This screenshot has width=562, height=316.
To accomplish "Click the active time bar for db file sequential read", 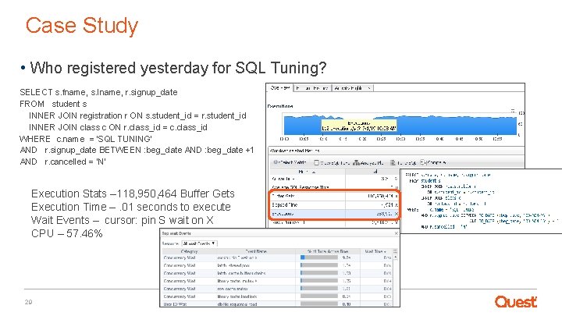I will click(319, 304).
